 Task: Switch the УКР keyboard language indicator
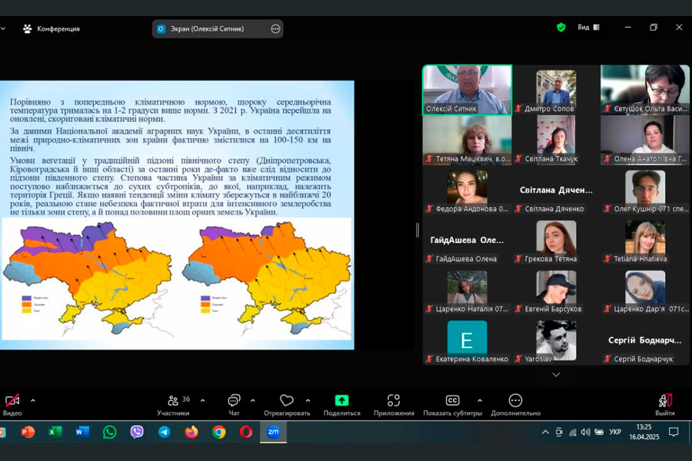(615, 432)
